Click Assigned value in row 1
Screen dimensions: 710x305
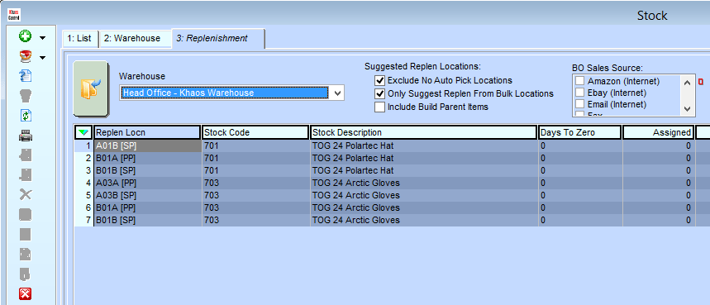pyautogui.click(x=659, y=145)
